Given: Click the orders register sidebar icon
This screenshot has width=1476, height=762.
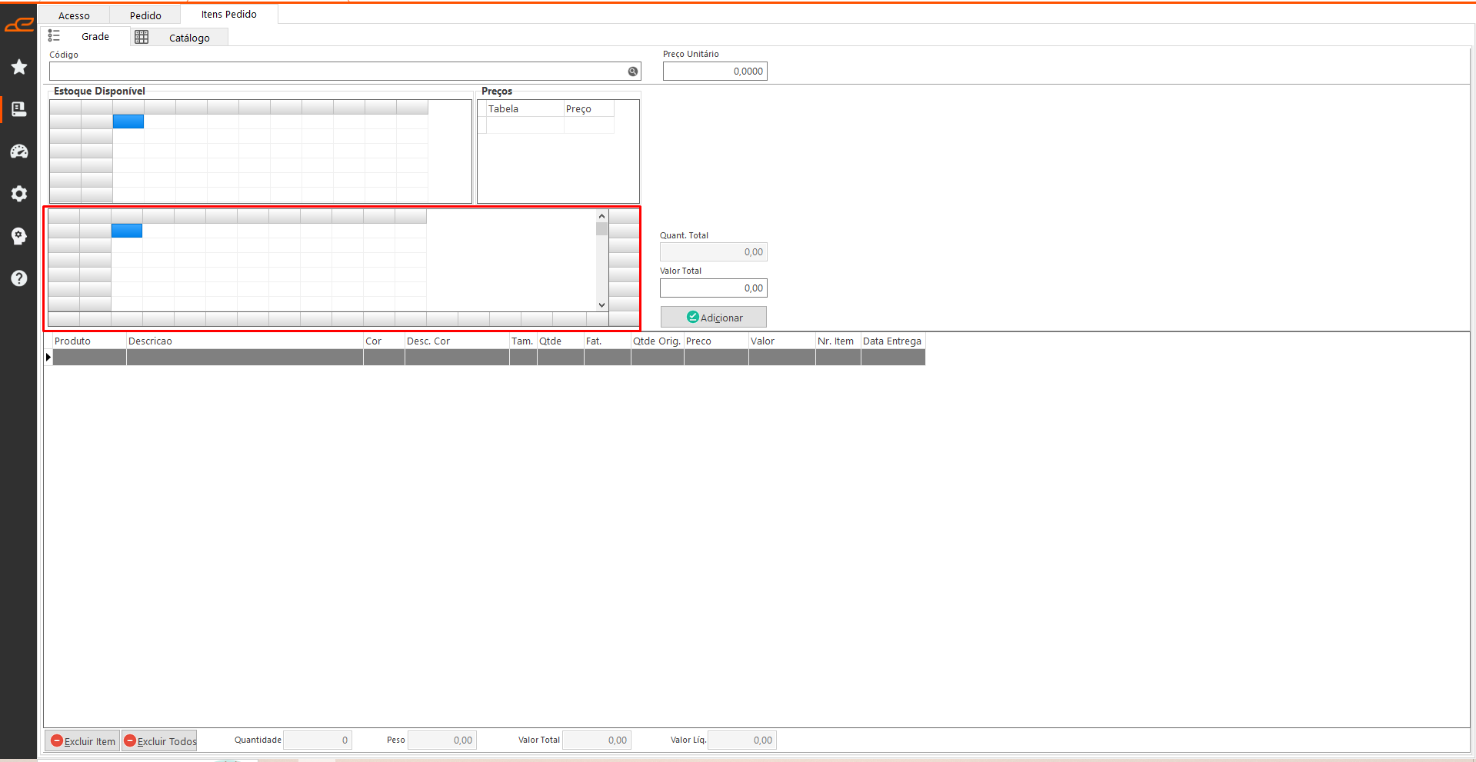Looking at the screenshot, I should tap(19, 109).
